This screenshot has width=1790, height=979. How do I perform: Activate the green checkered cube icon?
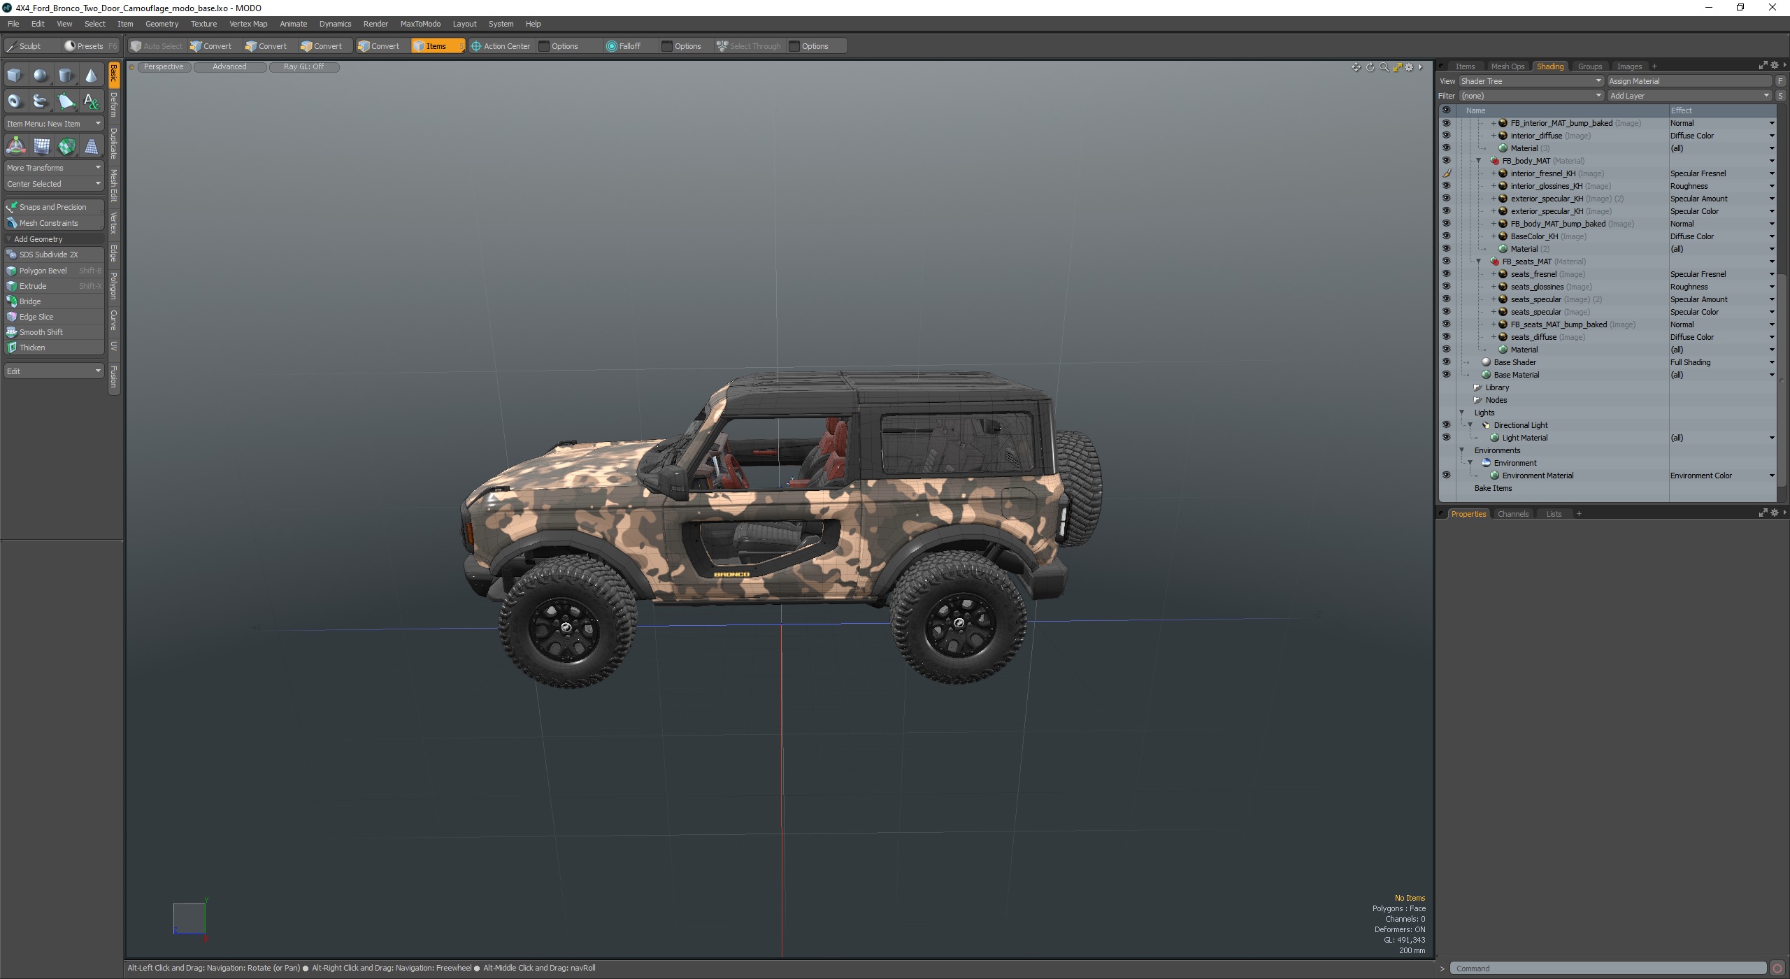coord(66,146)
